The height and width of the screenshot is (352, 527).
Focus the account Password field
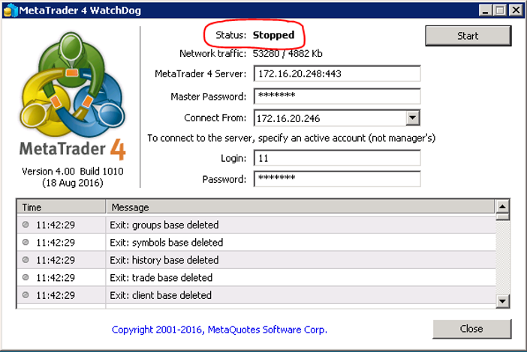point(337,179)
